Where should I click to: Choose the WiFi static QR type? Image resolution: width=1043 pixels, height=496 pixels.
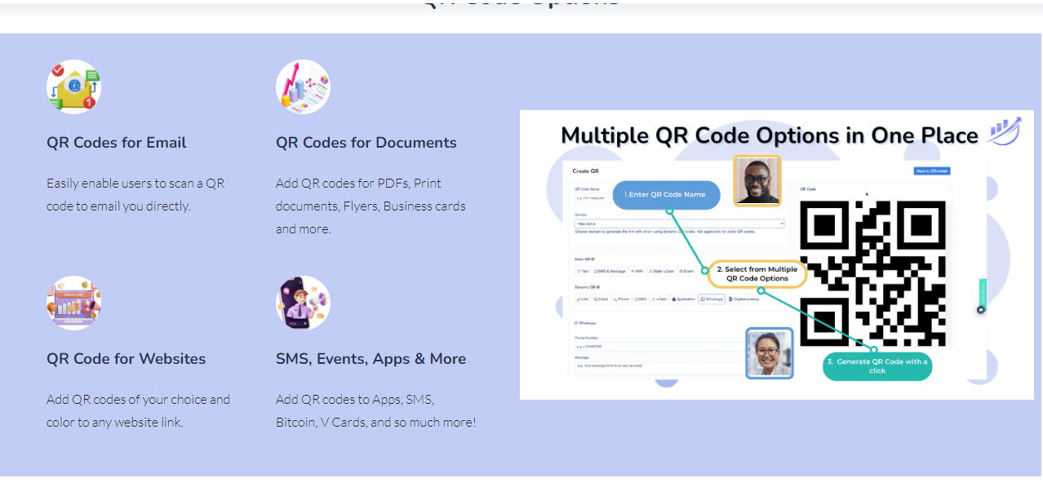(x=637, y=271)
